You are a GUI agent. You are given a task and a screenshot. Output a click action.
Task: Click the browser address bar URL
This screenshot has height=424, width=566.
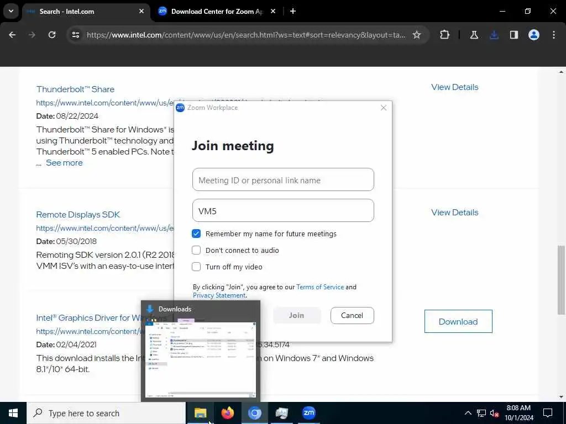tap(245, 35)
